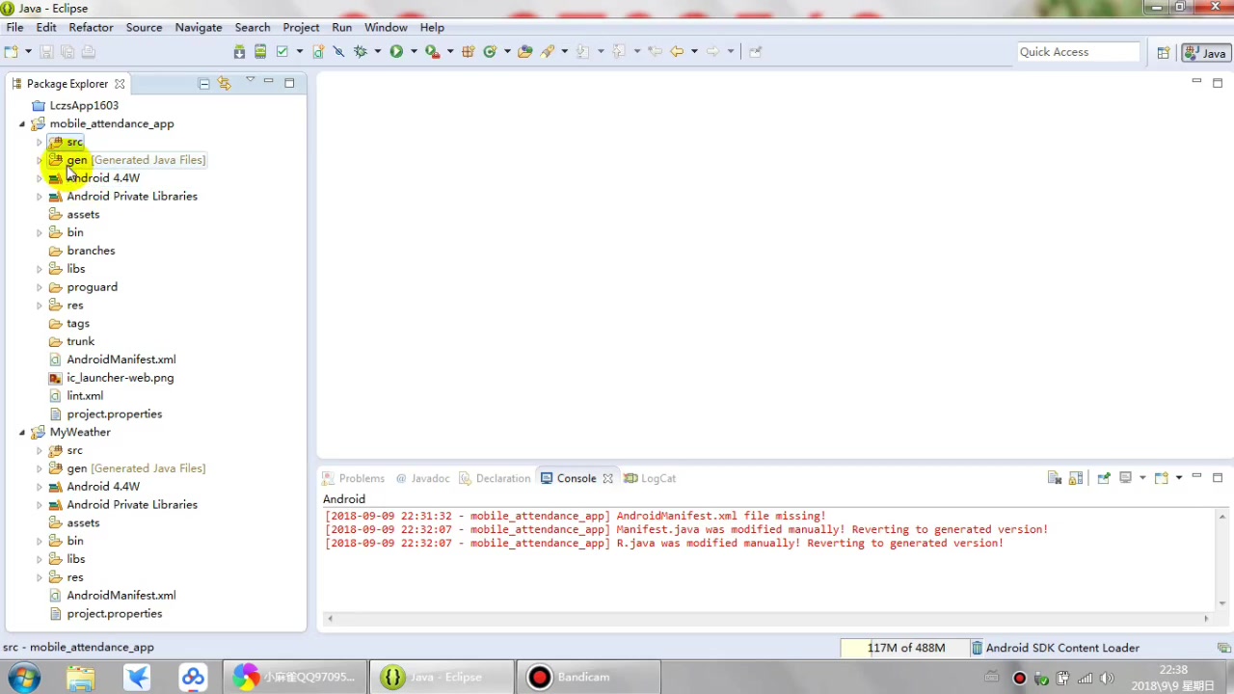
Task: Click the garbage collector trash icon
Action: pos(977,648)
